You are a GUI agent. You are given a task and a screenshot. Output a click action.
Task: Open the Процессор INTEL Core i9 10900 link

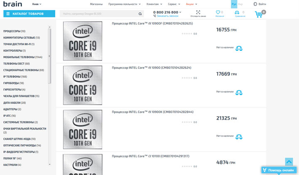(152, 68)
